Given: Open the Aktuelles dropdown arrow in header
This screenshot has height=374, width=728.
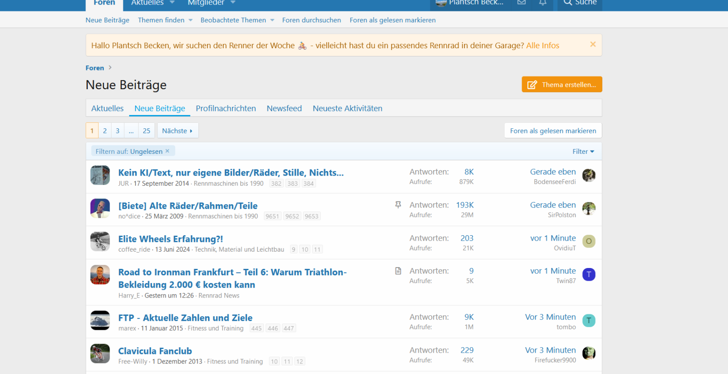Looking at the screenshot, I should click(172, 3).
